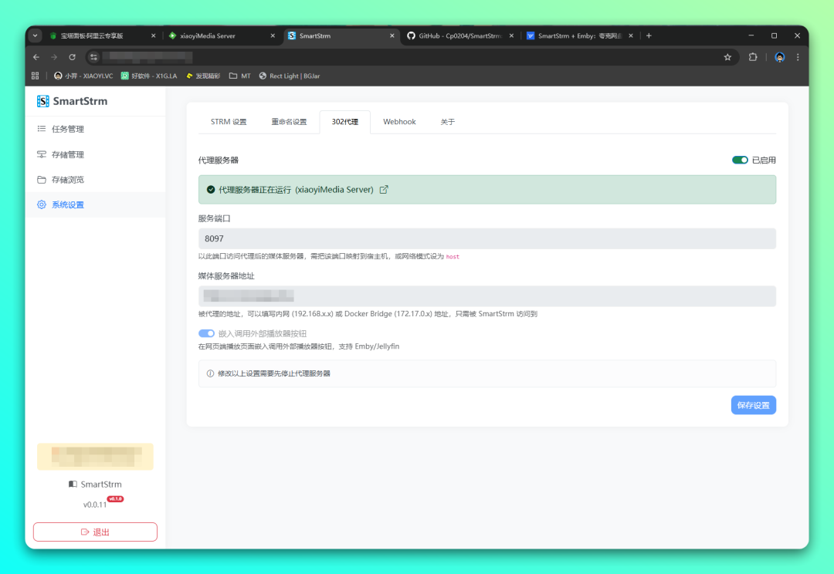This screenshot has width=834, height=574.
Task: Open Chrome three-dot menu
Action: [x=798, y=57]
